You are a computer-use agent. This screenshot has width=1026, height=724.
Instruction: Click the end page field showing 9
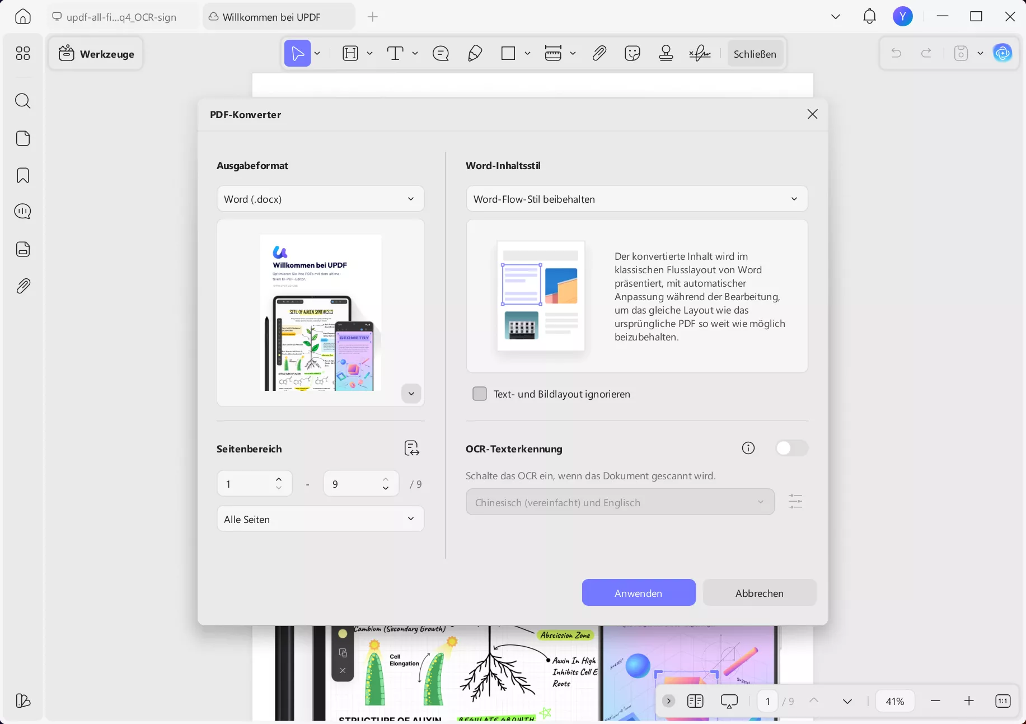[x=361, y=483]
